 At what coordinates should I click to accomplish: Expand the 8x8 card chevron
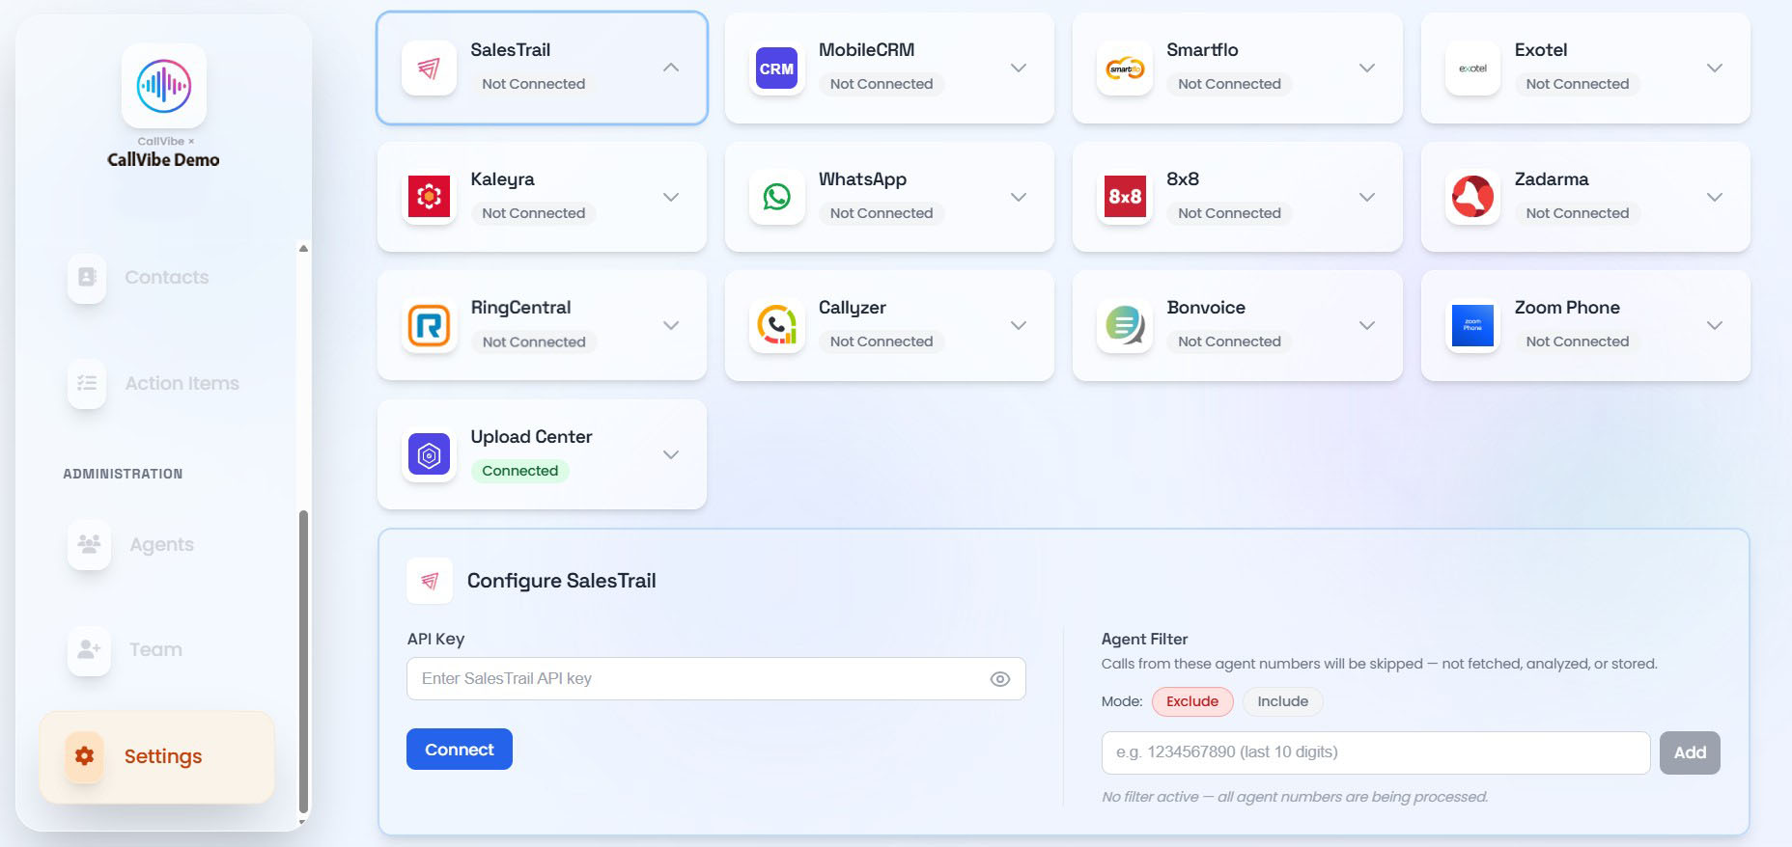[x=1367, y=197]
